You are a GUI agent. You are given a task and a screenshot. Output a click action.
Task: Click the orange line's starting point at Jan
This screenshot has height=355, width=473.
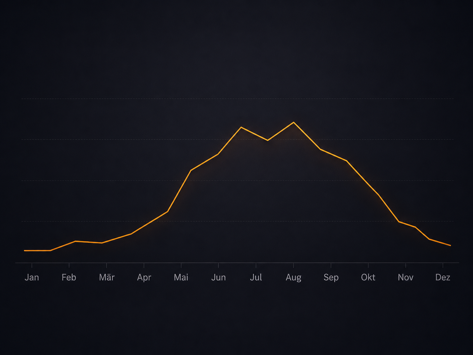(x=24, y=250)
